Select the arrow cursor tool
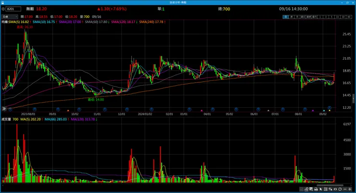 321,189
